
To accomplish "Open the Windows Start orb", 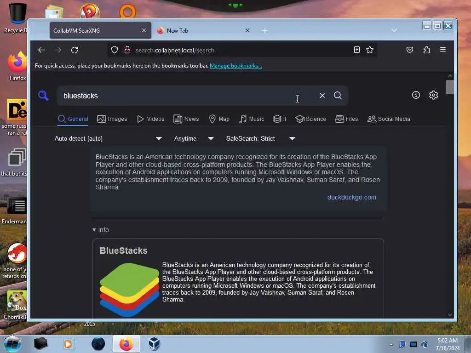I will 12,344.
